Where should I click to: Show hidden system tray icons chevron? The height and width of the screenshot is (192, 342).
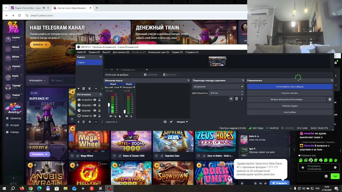291,189
